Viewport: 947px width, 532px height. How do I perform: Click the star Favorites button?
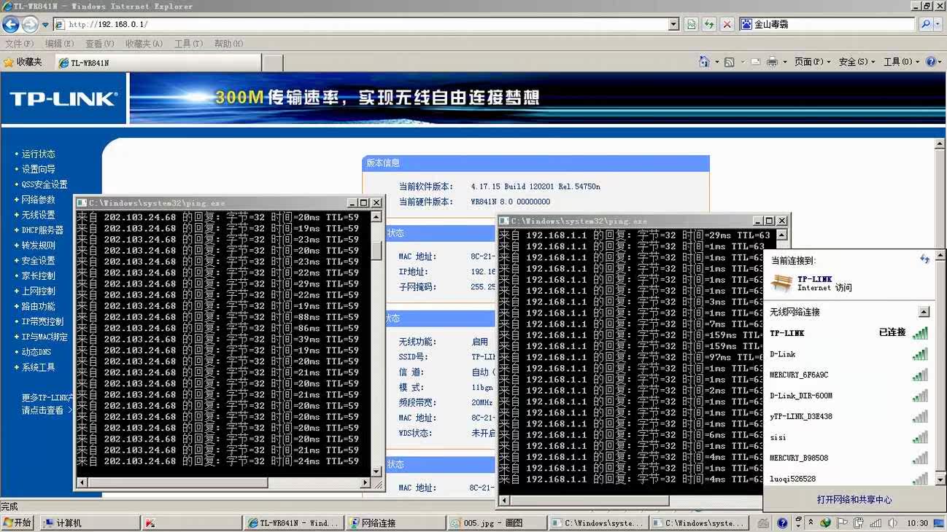tap(23, 63)
